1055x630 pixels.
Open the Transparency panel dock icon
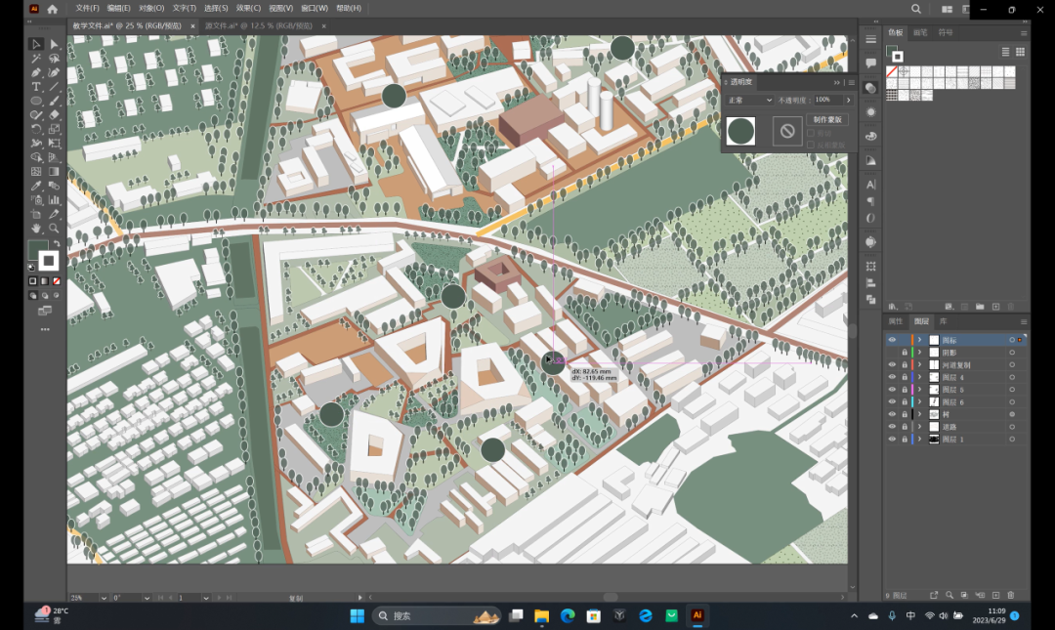870,88
